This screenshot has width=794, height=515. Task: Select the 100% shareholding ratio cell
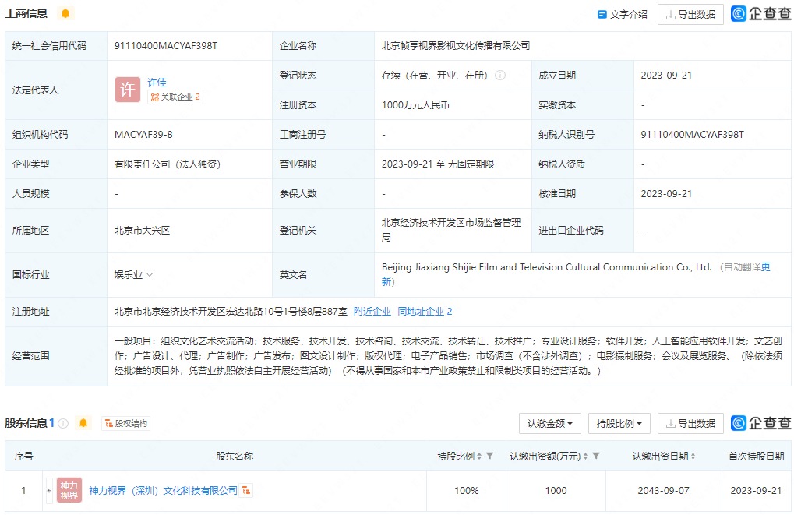[x=467, y=490]
